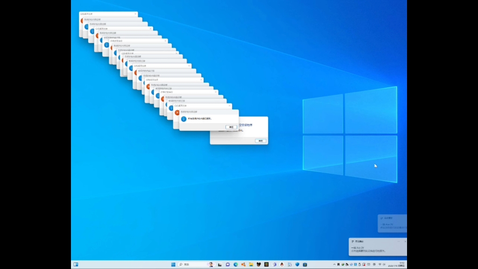Open the orange app icon beside Edge

coord(243,264)
